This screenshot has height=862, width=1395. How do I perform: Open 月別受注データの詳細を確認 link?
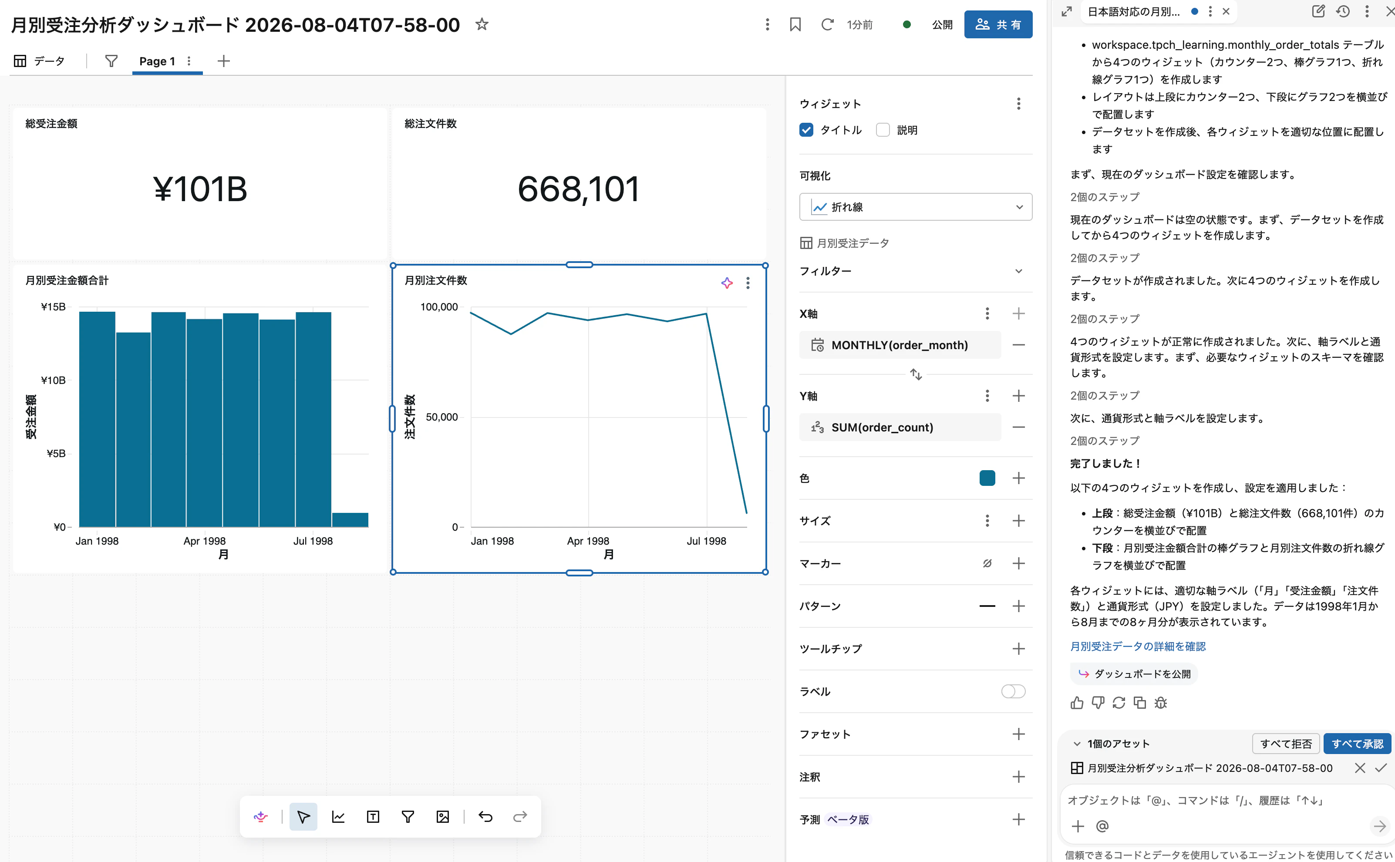pyautogui.click(x=1138, y=646)
